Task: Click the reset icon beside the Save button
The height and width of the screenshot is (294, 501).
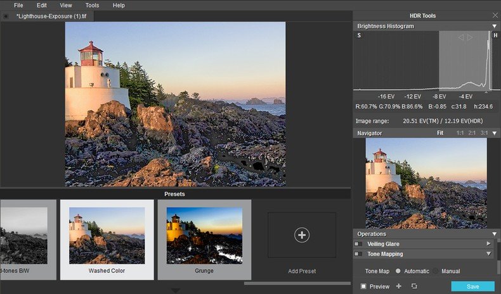Action: tap(414, 286)
